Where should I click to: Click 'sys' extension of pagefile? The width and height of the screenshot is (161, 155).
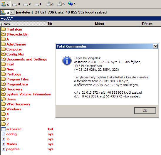point(51,149)
